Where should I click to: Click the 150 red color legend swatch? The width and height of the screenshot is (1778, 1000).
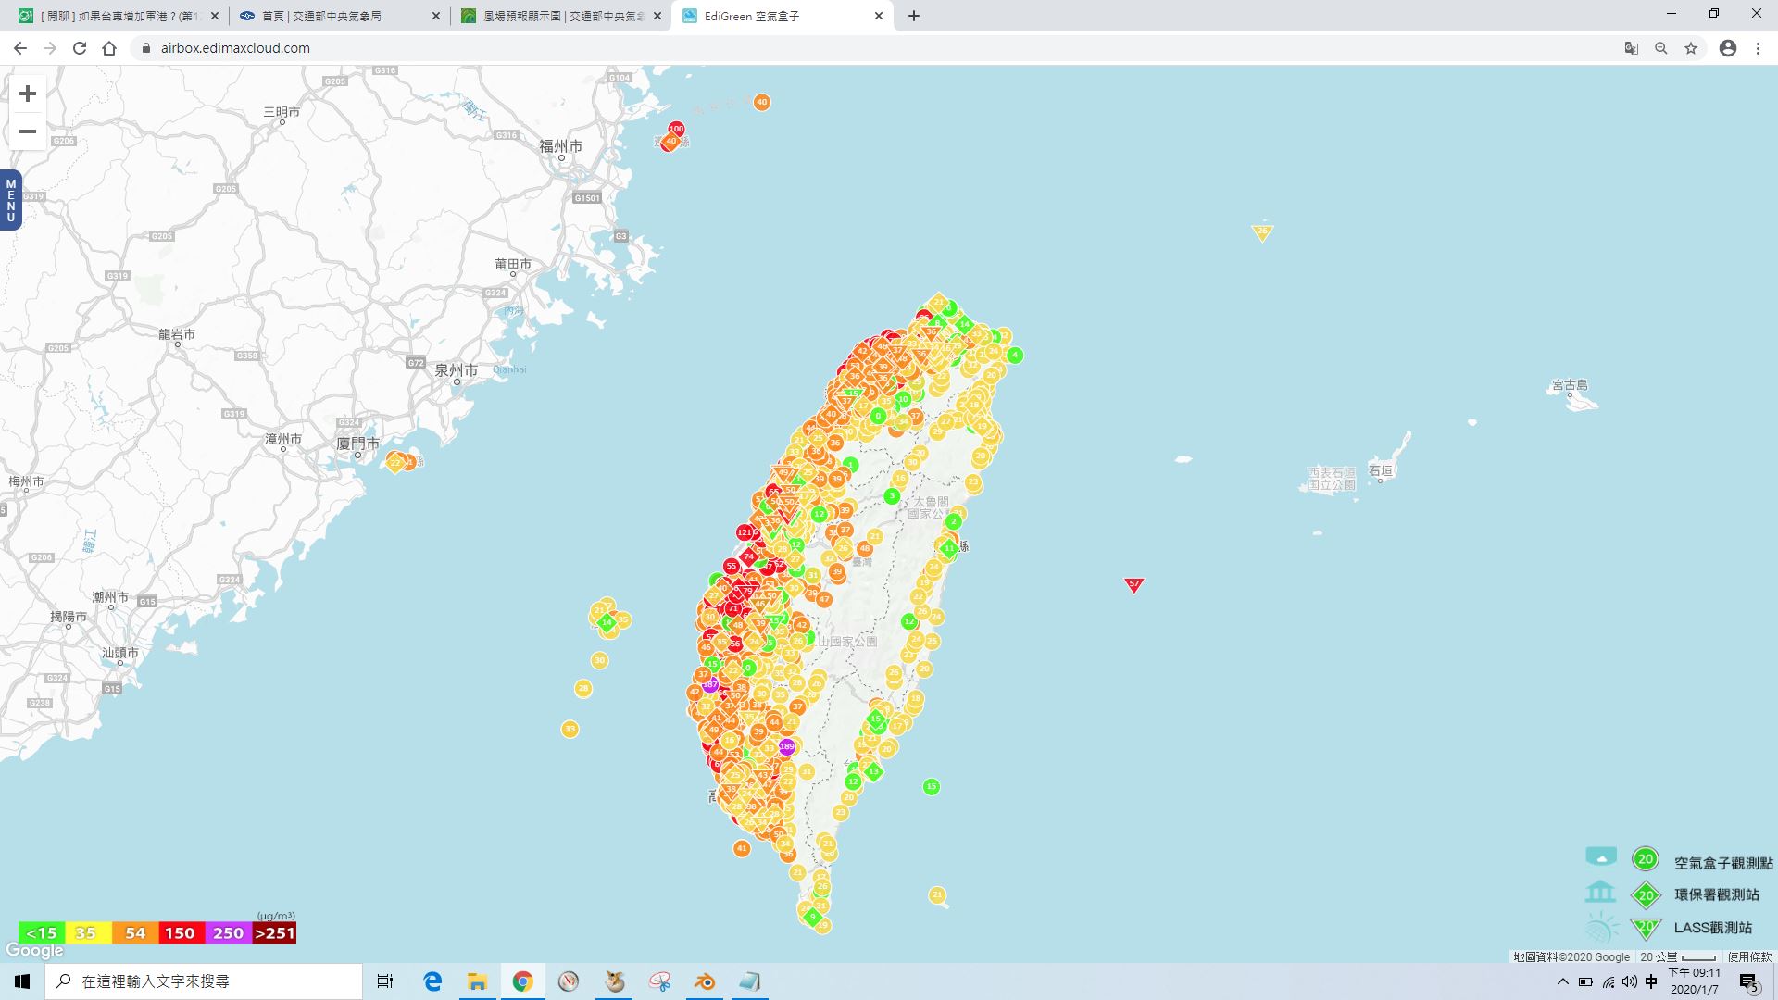pos(181,932)
